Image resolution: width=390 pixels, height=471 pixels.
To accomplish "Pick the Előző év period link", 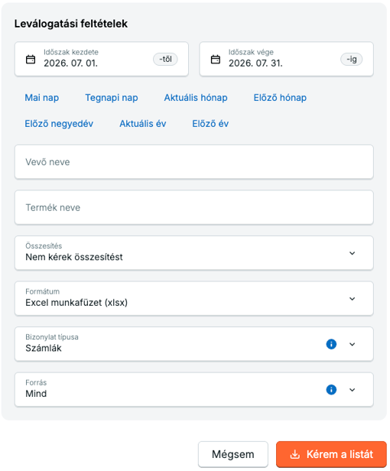I will click(210, 123).
